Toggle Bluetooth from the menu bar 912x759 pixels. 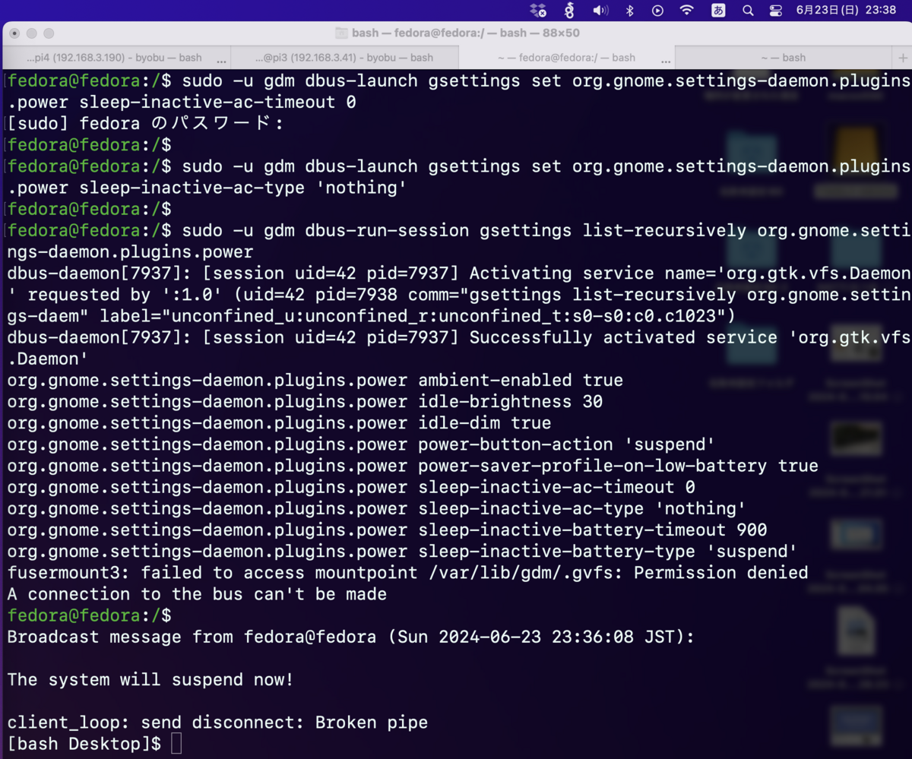click(x=630, y=11)
